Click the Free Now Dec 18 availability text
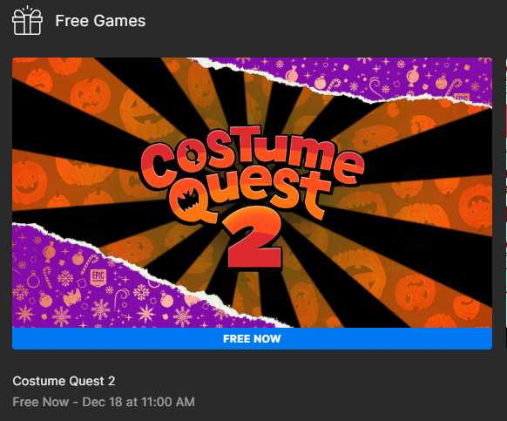 coord(104,402)
